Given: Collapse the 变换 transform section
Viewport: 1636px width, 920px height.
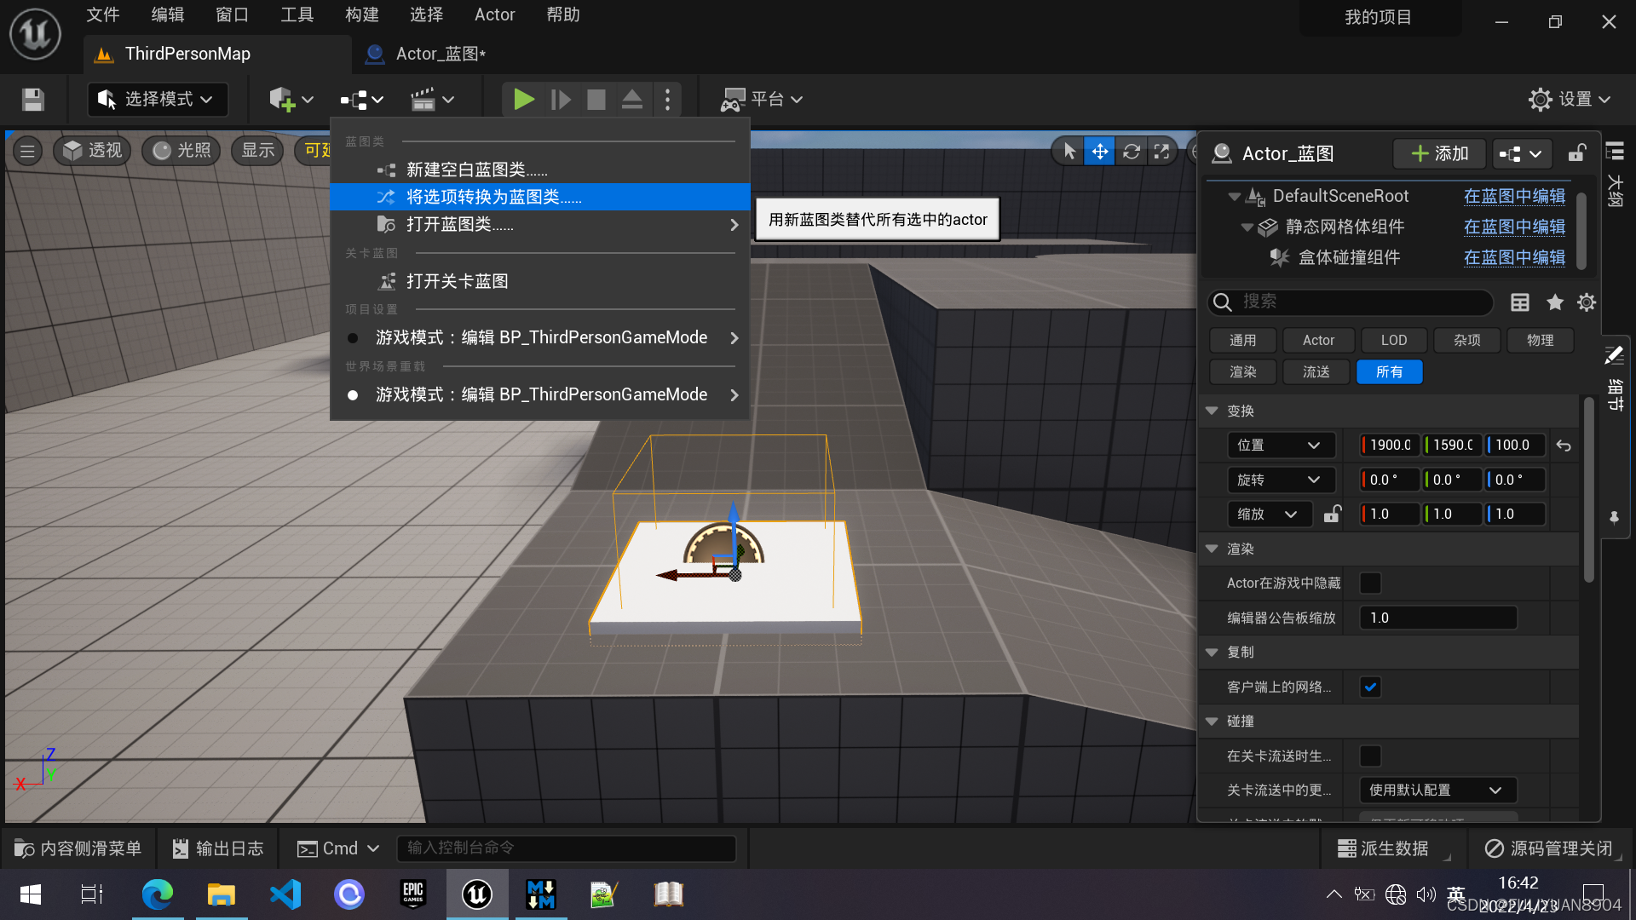Looking at the screenshot, I should click(1212, 411).
